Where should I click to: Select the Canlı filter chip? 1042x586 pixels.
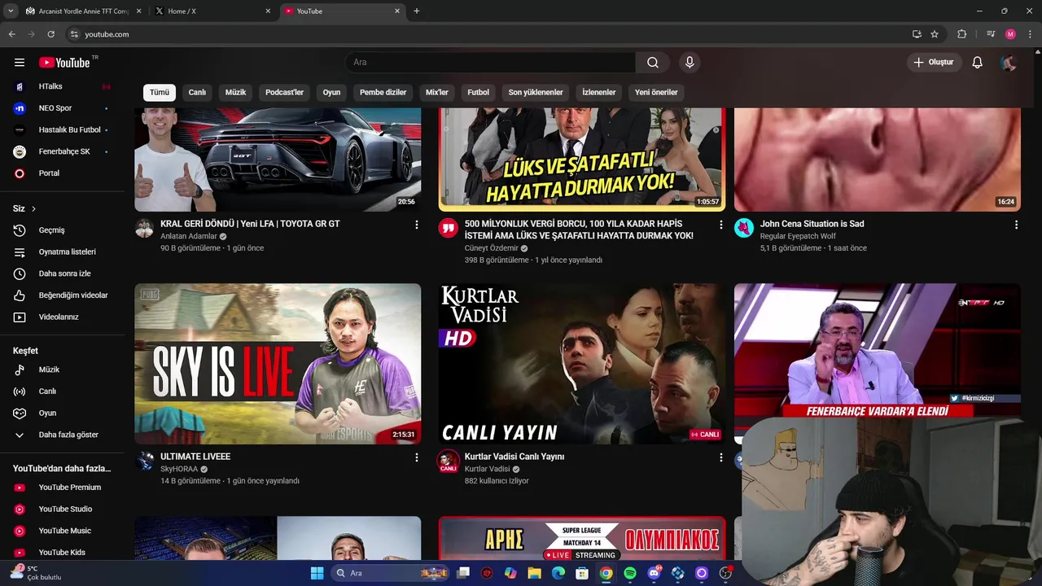coord(197,93)
